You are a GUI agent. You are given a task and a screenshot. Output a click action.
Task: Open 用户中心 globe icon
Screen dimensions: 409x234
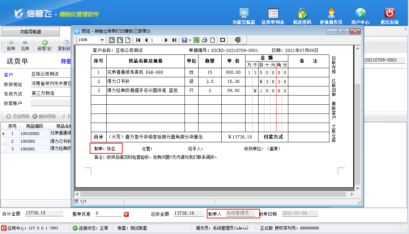coord(360,16)
